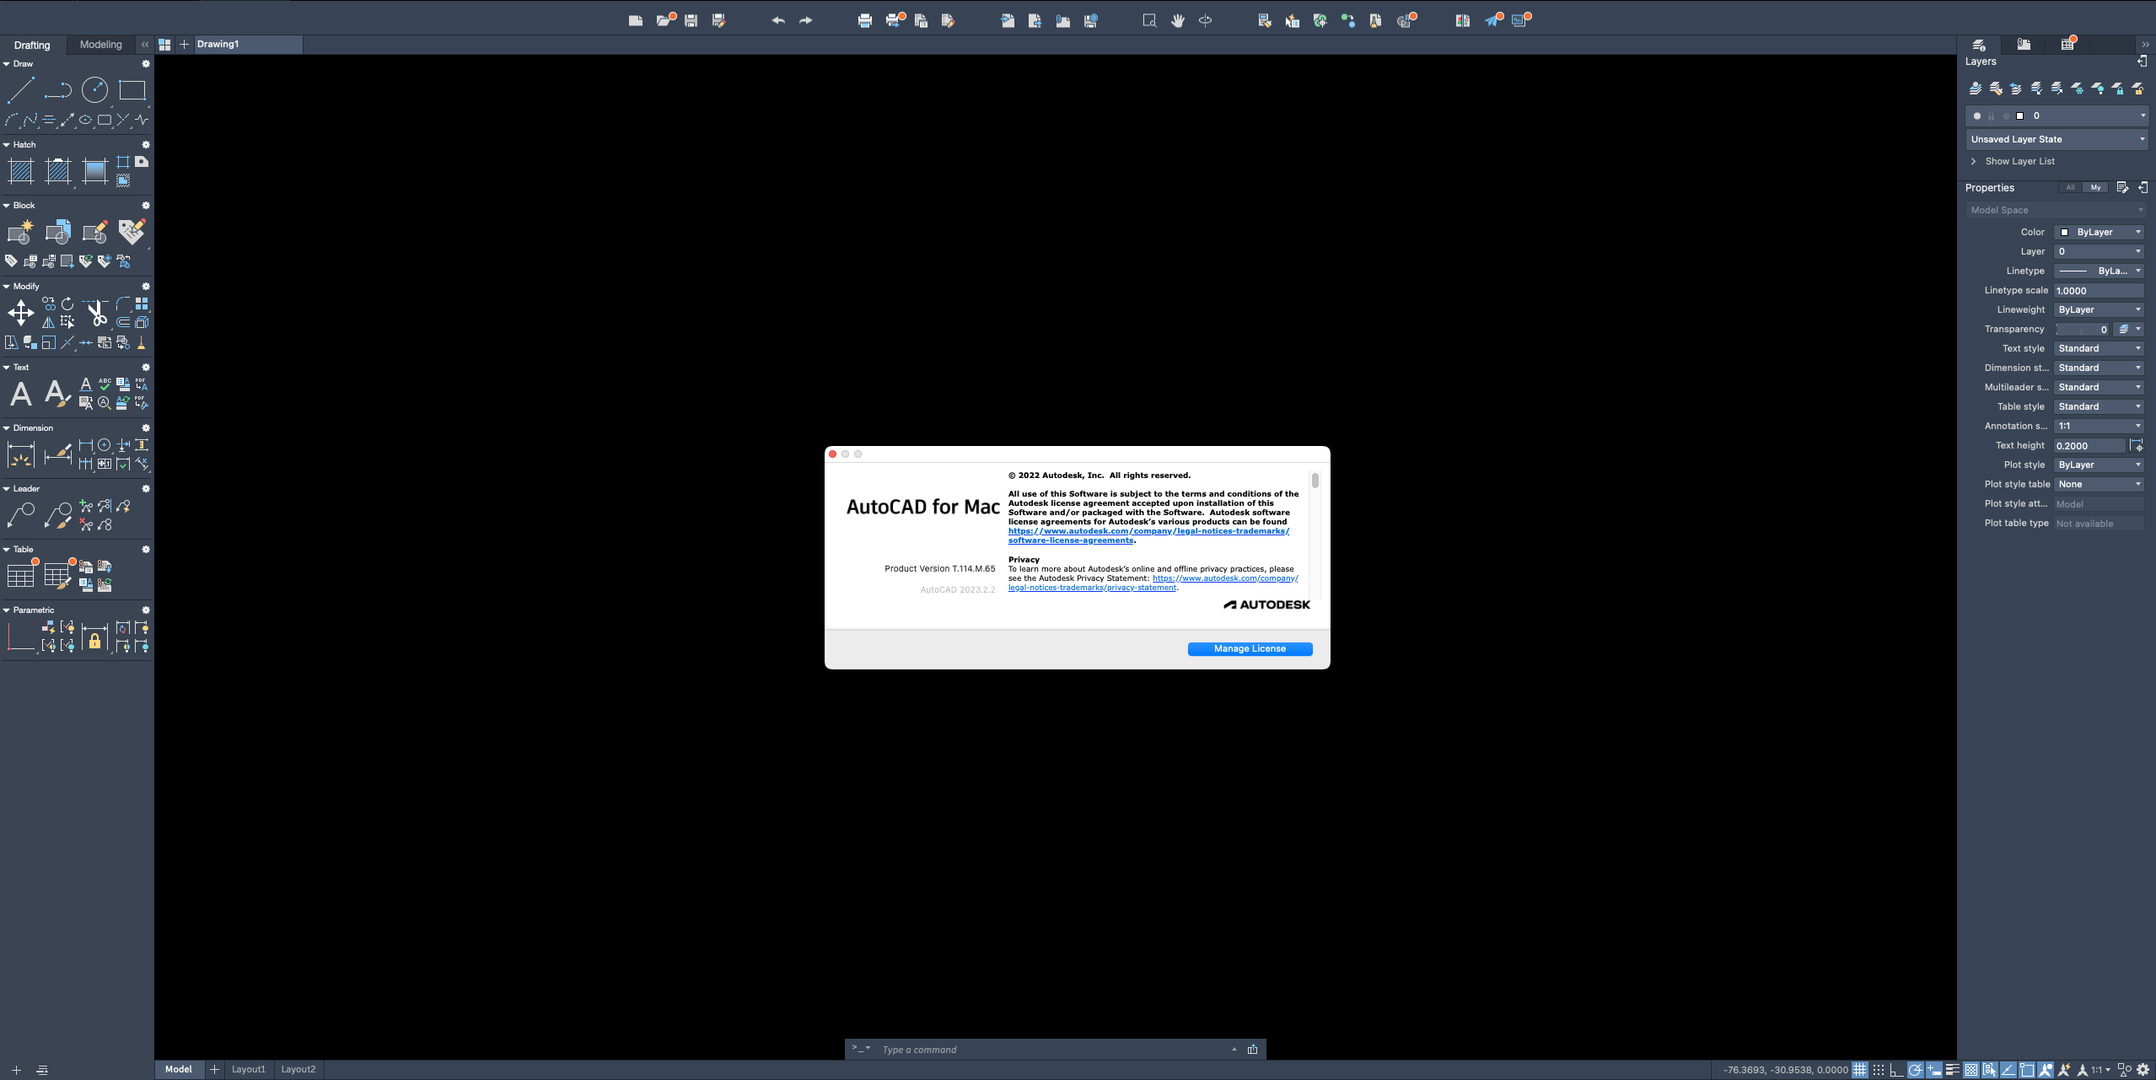Select the Move tool in Modify panel
Image resolution: width=2156 pixels, height=1080 pixels.
pos(20,313)
